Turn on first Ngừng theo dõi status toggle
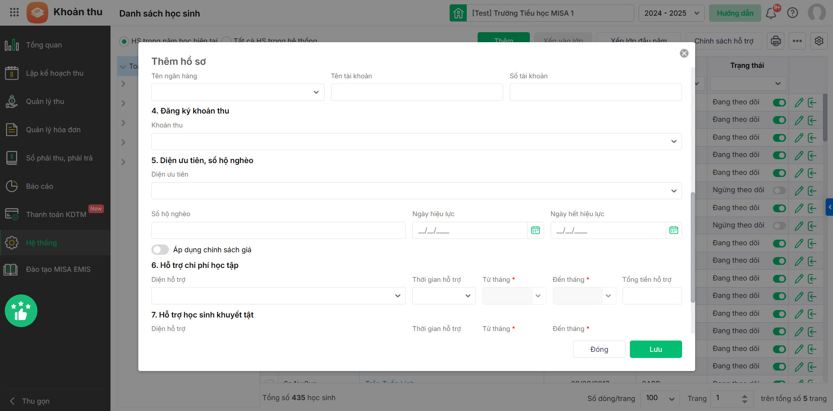 [x=779, y=190]
